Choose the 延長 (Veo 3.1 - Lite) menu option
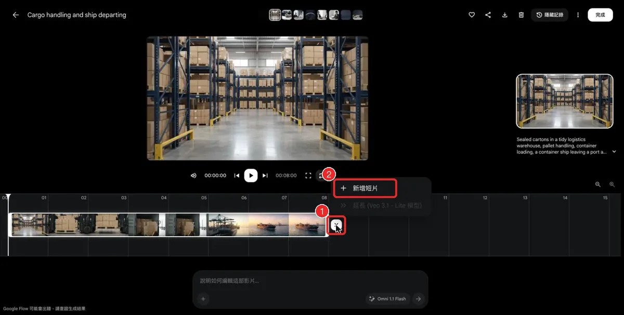The height and width of the screenshot is (315, 624). point(381,206)
